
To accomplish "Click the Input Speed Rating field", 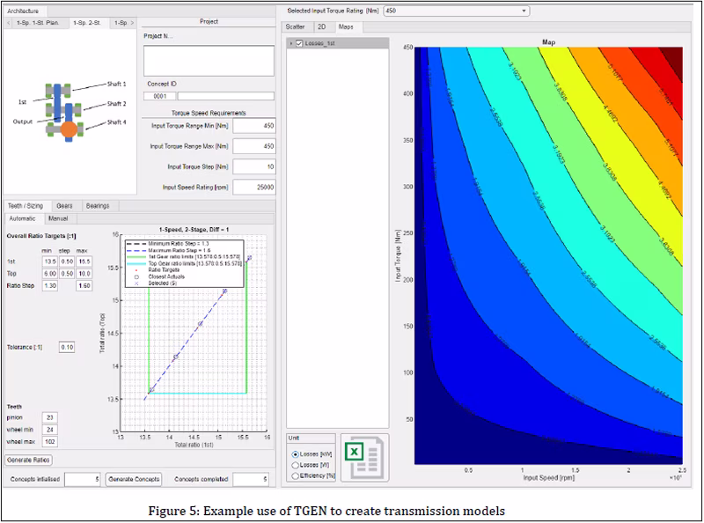I will coord(254,187).
